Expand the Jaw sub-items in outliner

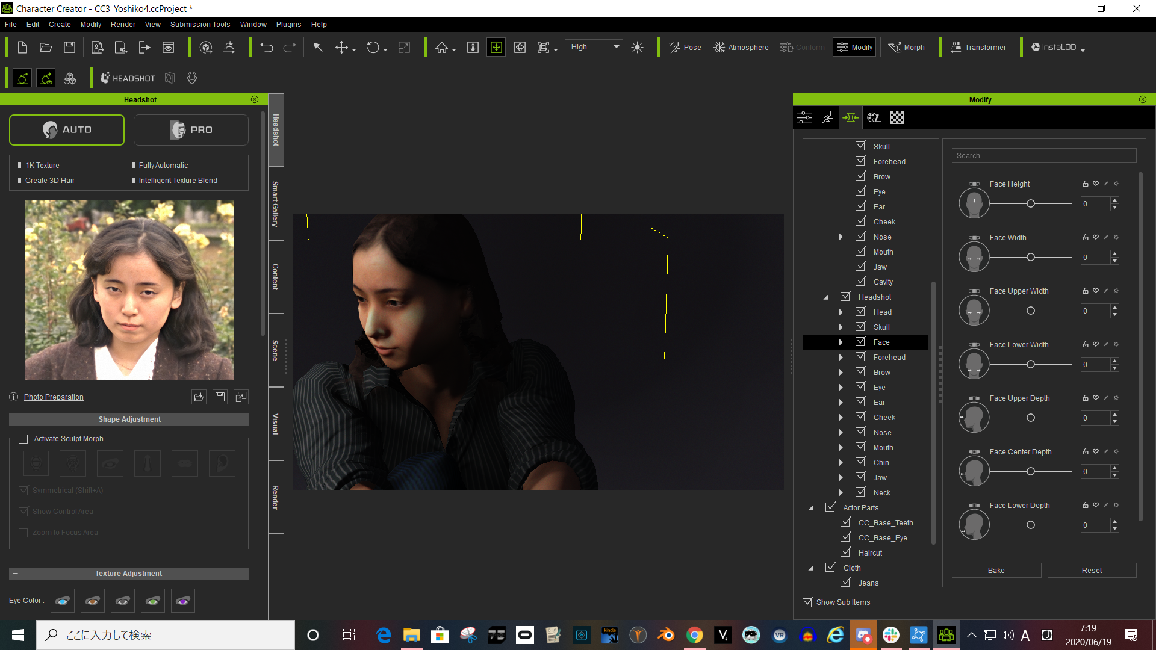[x=840, y=477]
